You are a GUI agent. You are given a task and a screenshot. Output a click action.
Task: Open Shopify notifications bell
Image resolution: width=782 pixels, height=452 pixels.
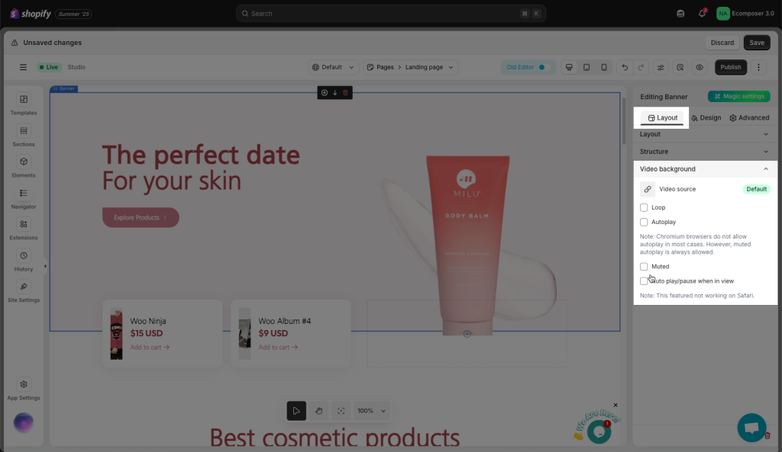[x=703, y=14]
